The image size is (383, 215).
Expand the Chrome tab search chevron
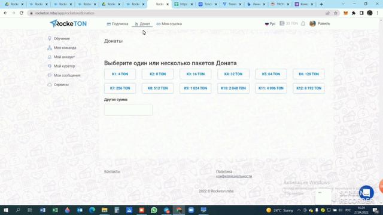click(343, 4)
